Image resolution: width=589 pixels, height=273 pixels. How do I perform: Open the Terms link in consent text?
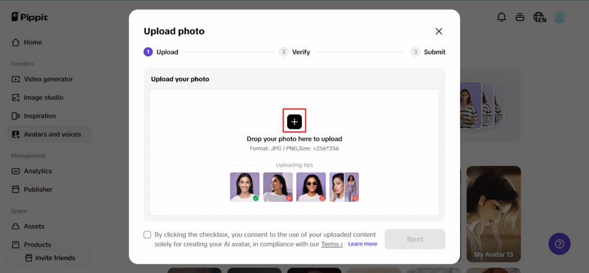click(x=332, y=244)
